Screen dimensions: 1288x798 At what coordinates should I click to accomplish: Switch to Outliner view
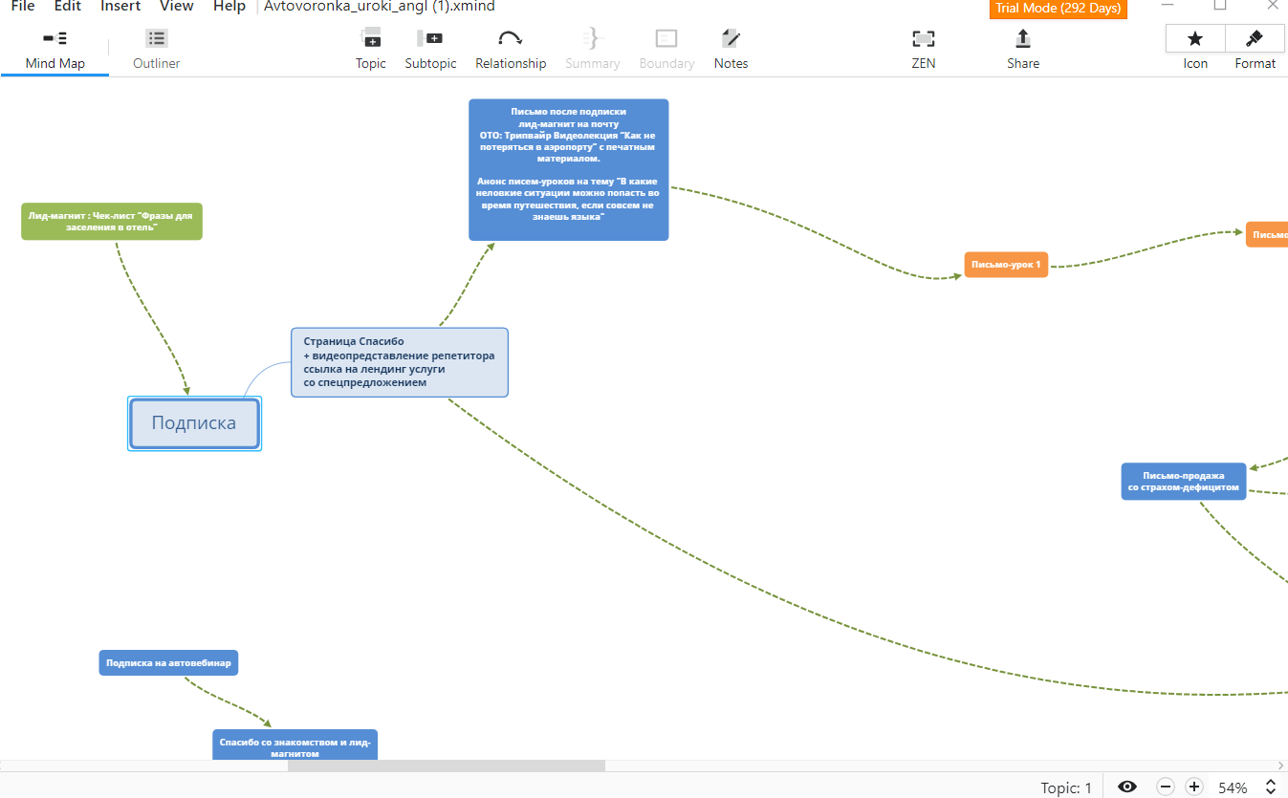point(157,48)
